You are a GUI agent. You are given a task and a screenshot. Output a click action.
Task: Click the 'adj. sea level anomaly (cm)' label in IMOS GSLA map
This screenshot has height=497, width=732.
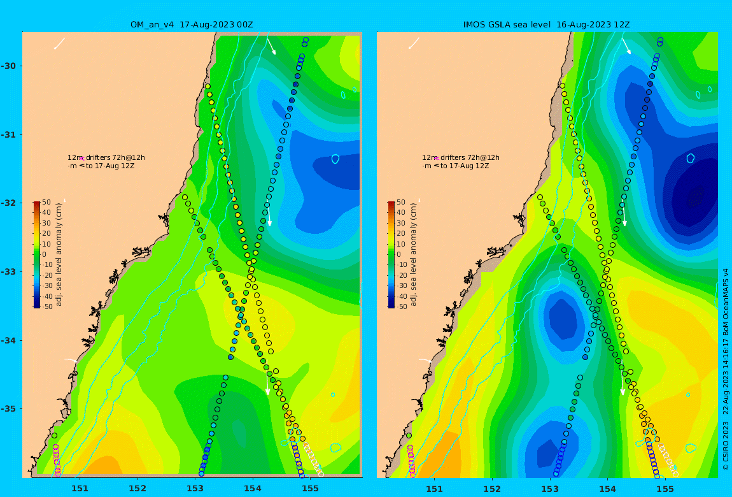(414, 255)
